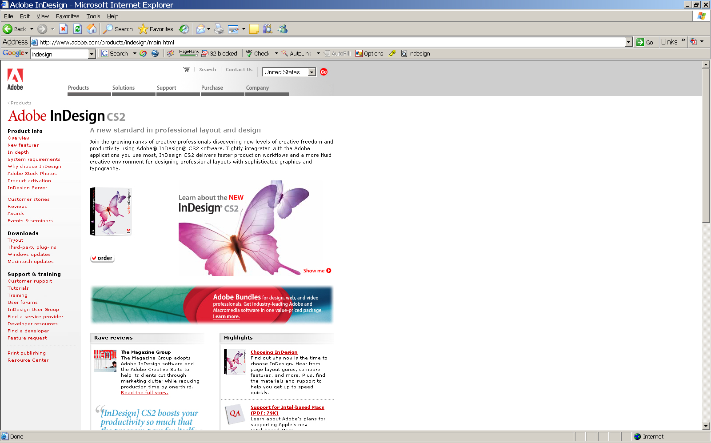Screen dimensions: 711x443
Task: Open the United States region dropdown
Action: [x=312, y=72]
